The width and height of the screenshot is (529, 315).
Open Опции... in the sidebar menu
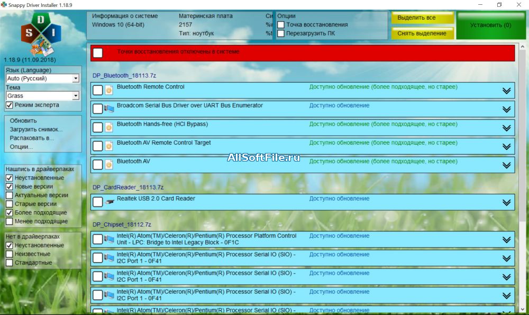click(21, 147)
